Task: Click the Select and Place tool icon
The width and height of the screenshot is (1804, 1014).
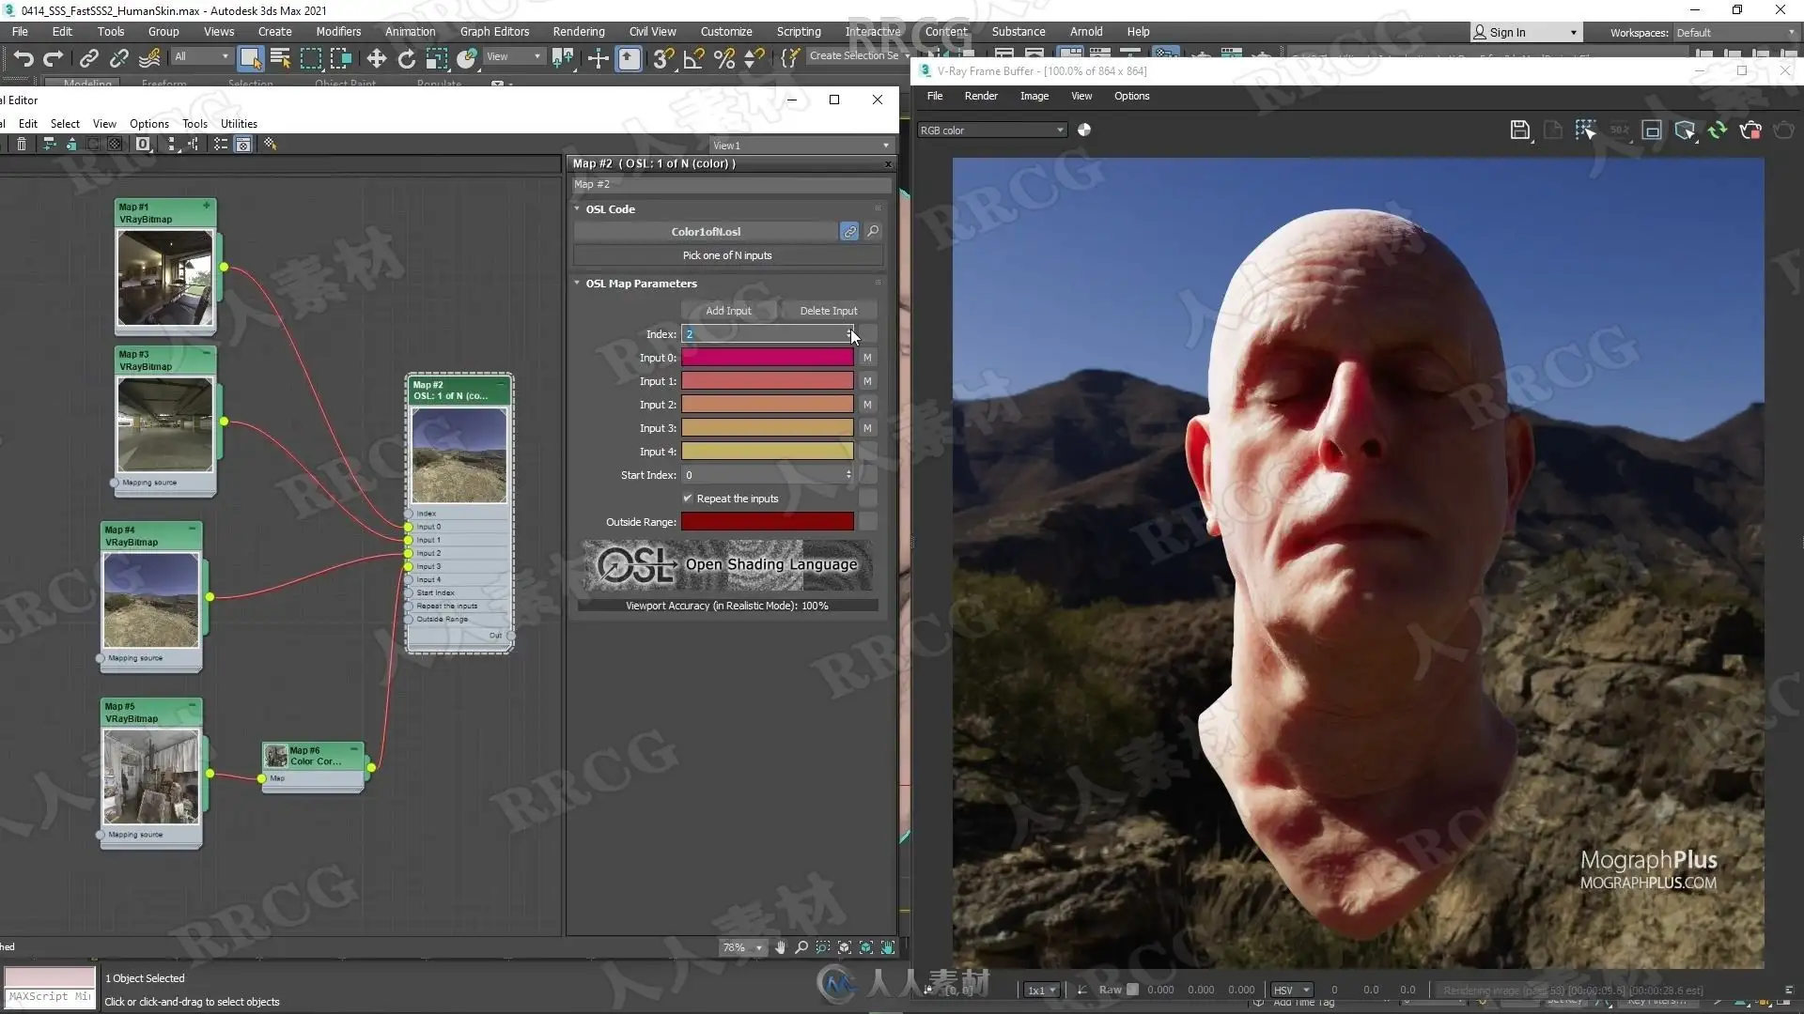Action: tap(467, 58)
